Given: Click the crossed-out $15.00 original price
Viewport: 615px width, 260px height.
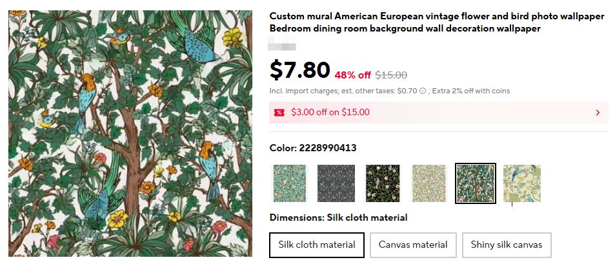Looking at the screenshot, I should coord(391,75).
